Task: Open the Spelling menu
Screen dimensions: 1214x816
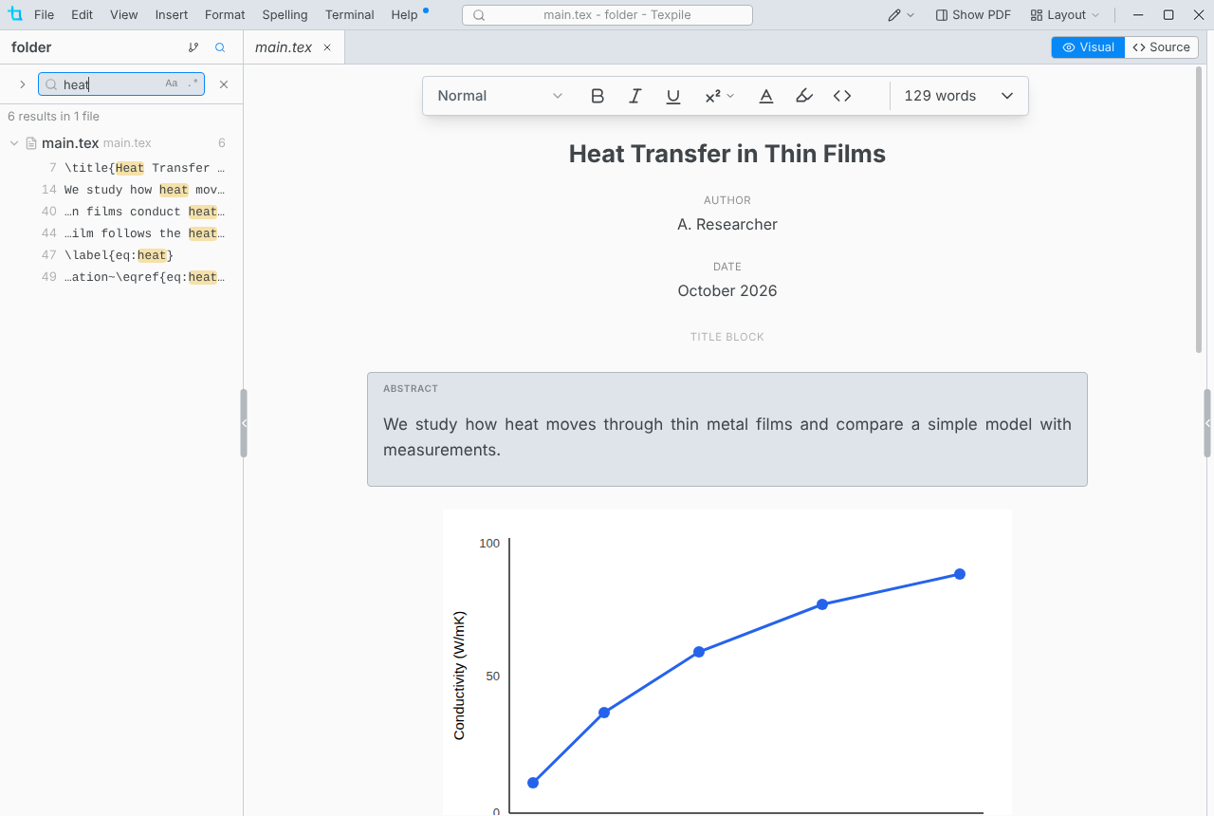Action: coord(285,15)
